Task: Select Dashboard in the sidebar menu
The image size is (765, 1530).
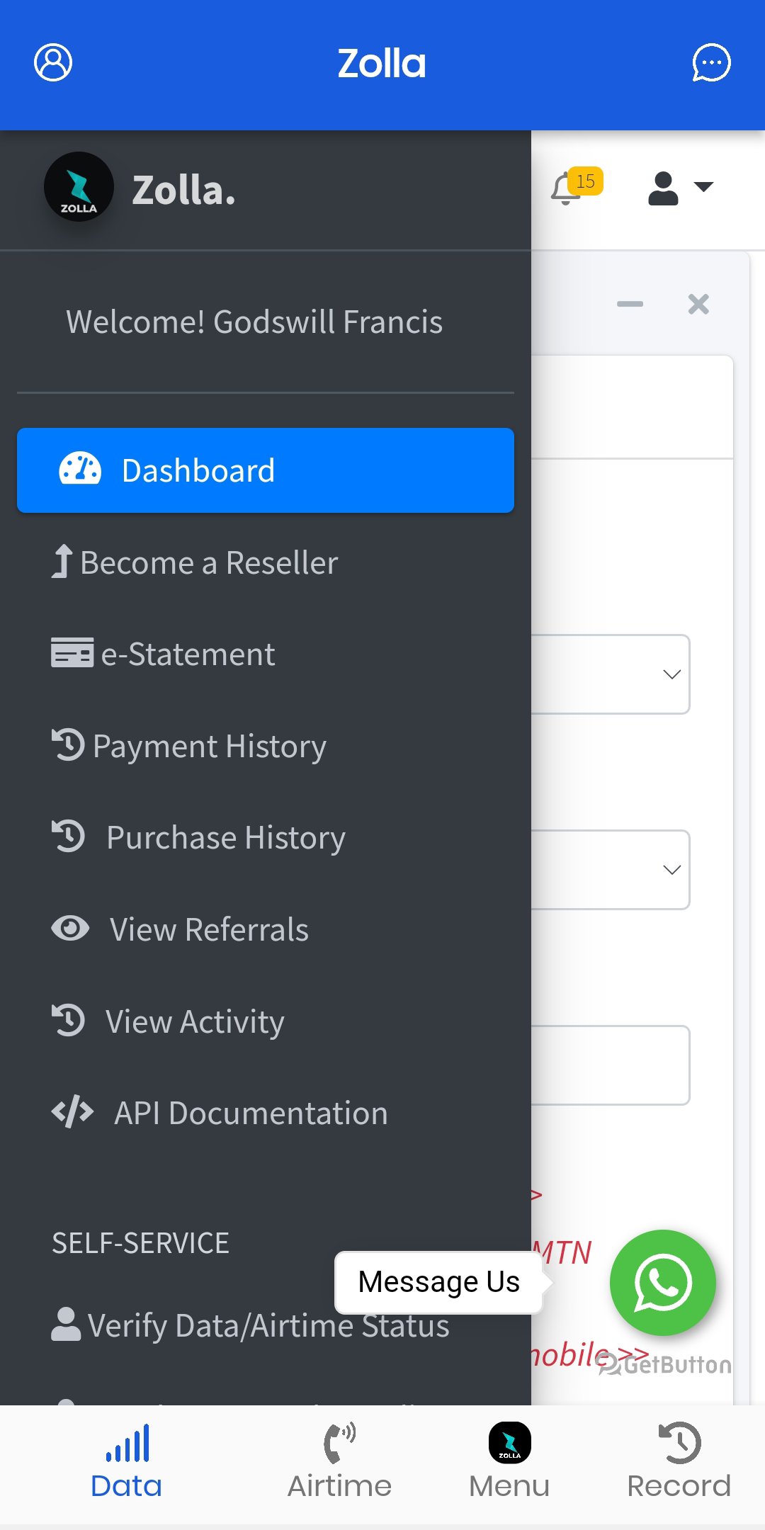Action: coord(265,470)
